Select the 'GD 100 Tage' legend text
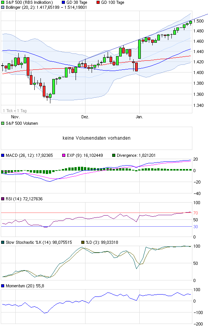 click(x=113, y=3)
